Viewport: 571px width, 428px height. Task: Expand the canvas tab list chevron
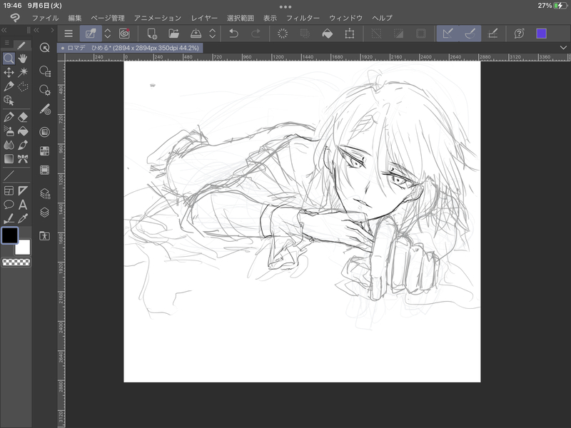563,48
